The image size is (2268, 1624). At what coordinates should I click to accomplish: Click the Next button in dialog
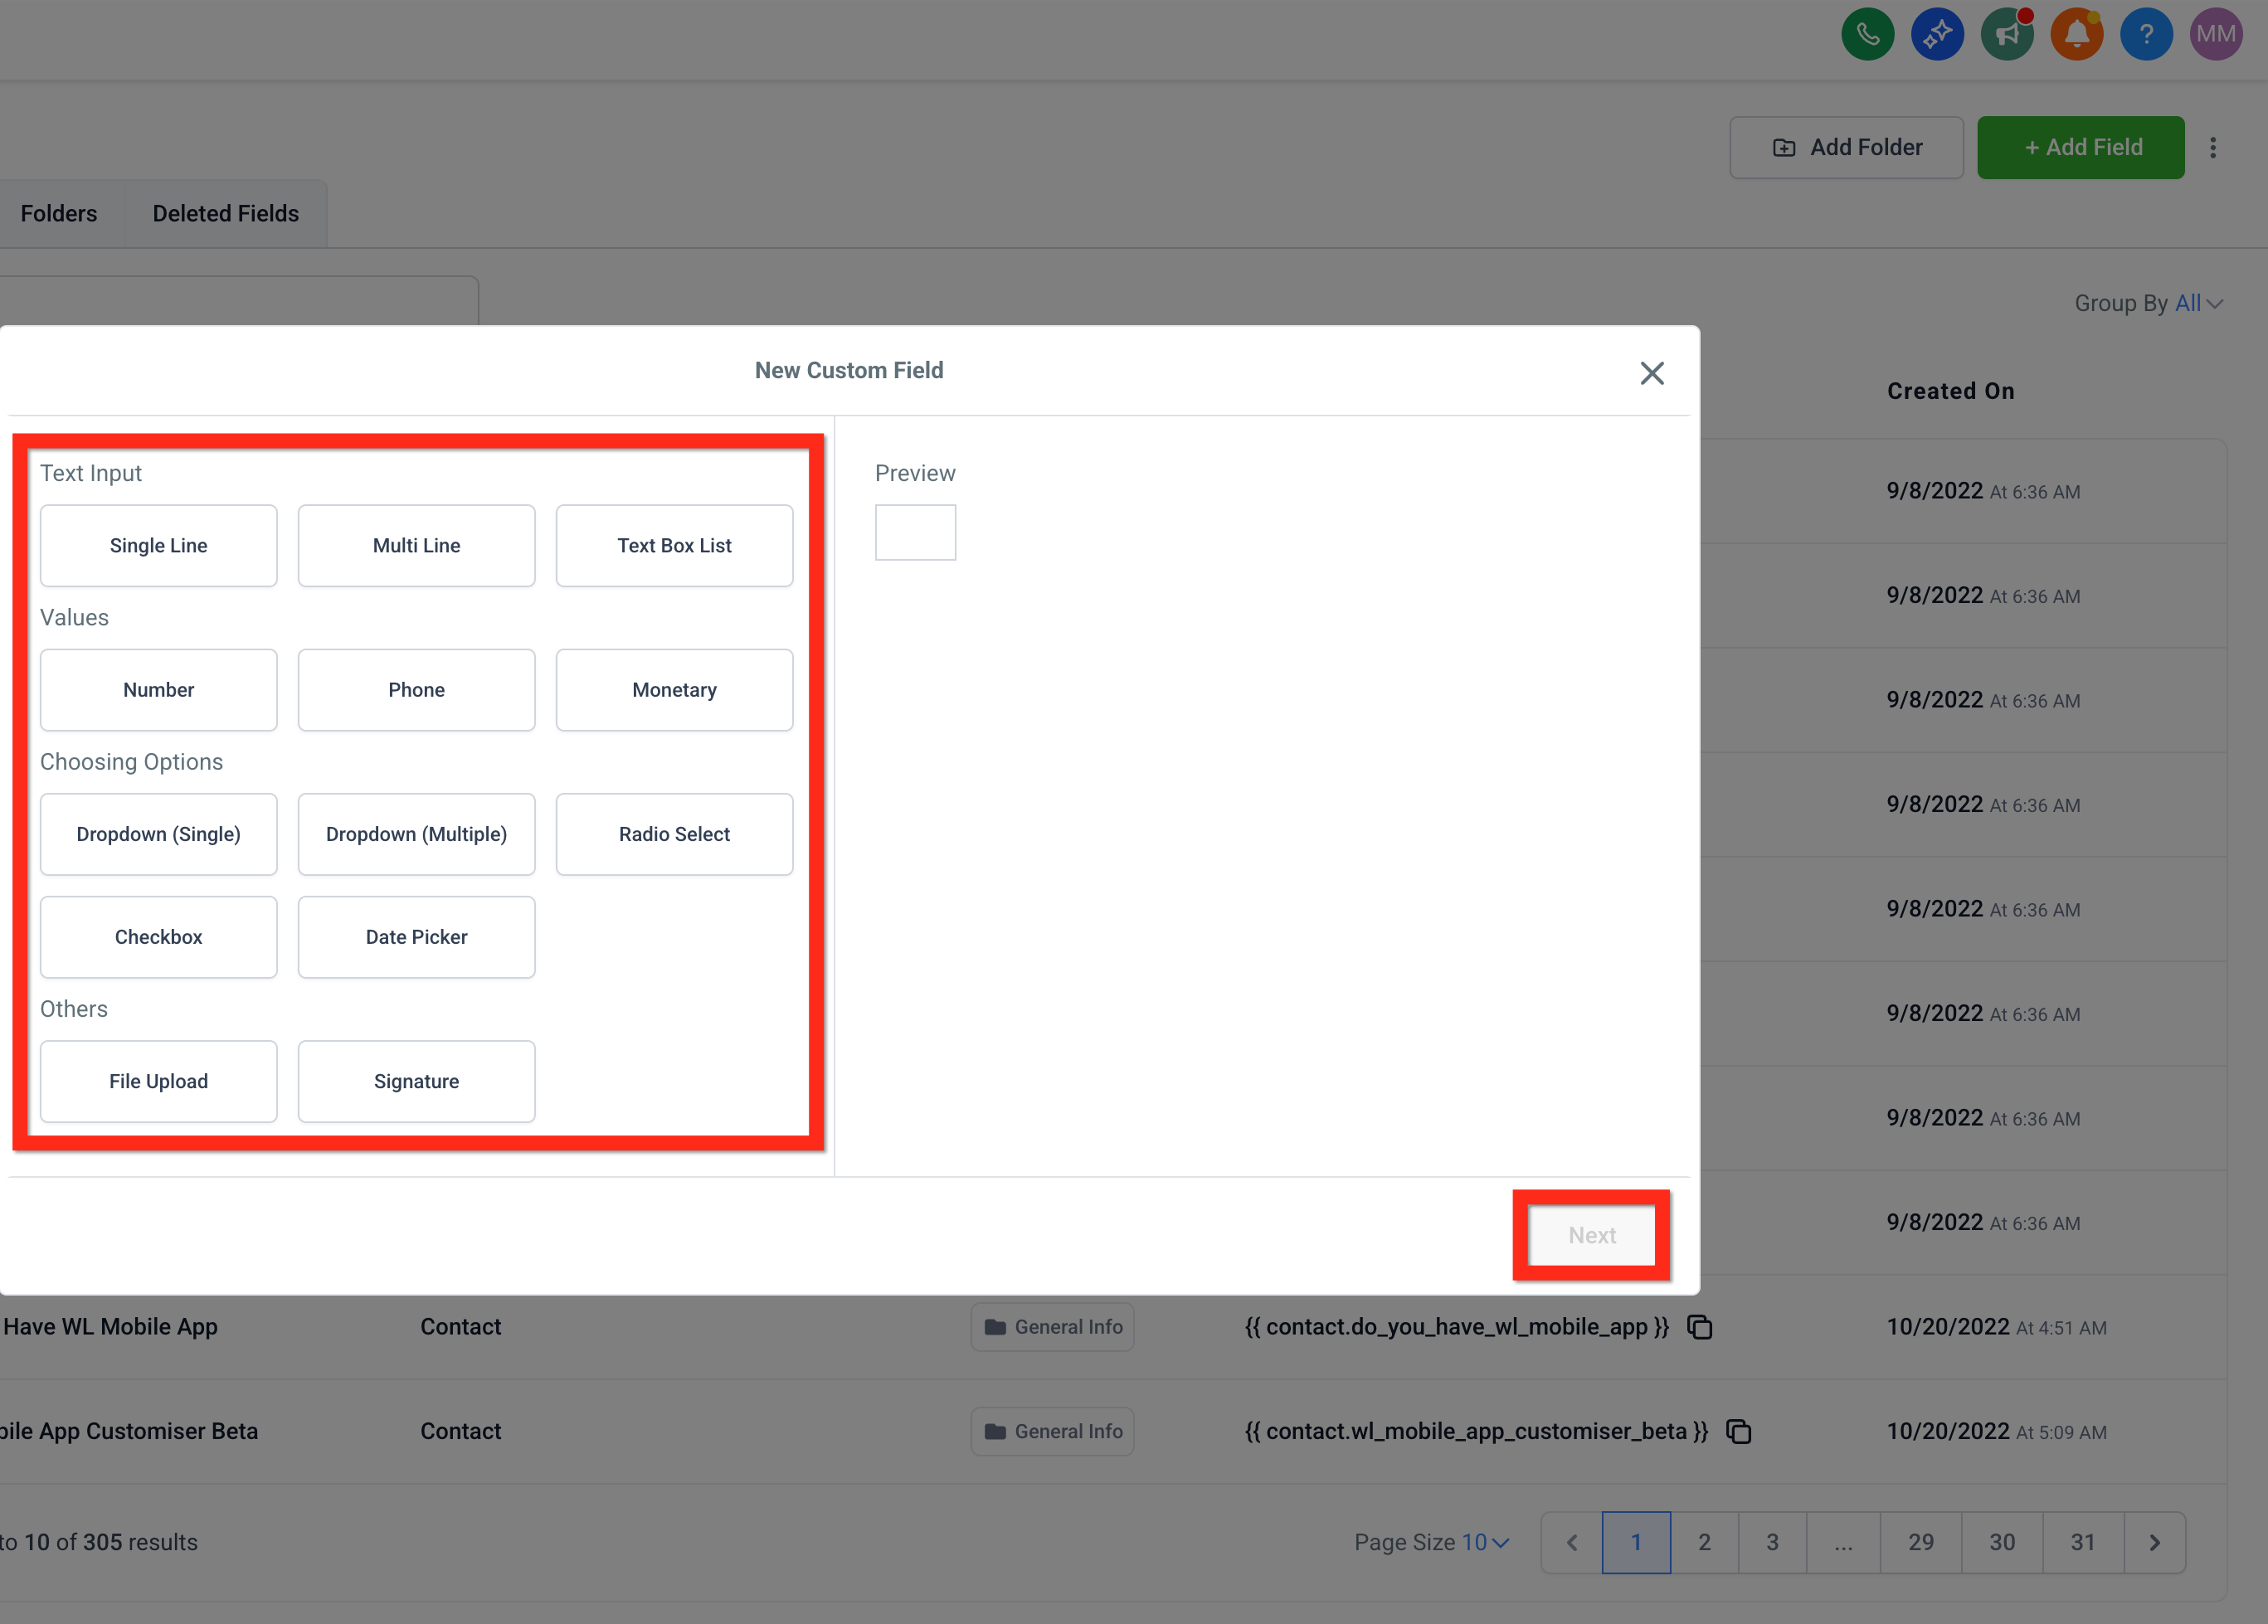click(x=1592, y=1235)
